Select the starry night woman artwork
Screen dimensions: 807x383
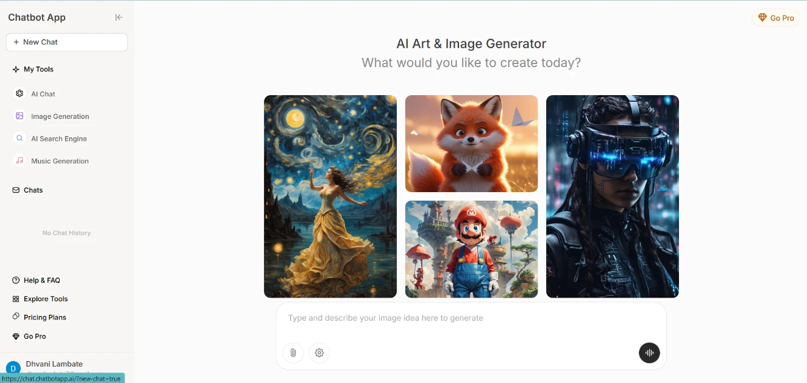pyautogui.click(x=330, y=196)
